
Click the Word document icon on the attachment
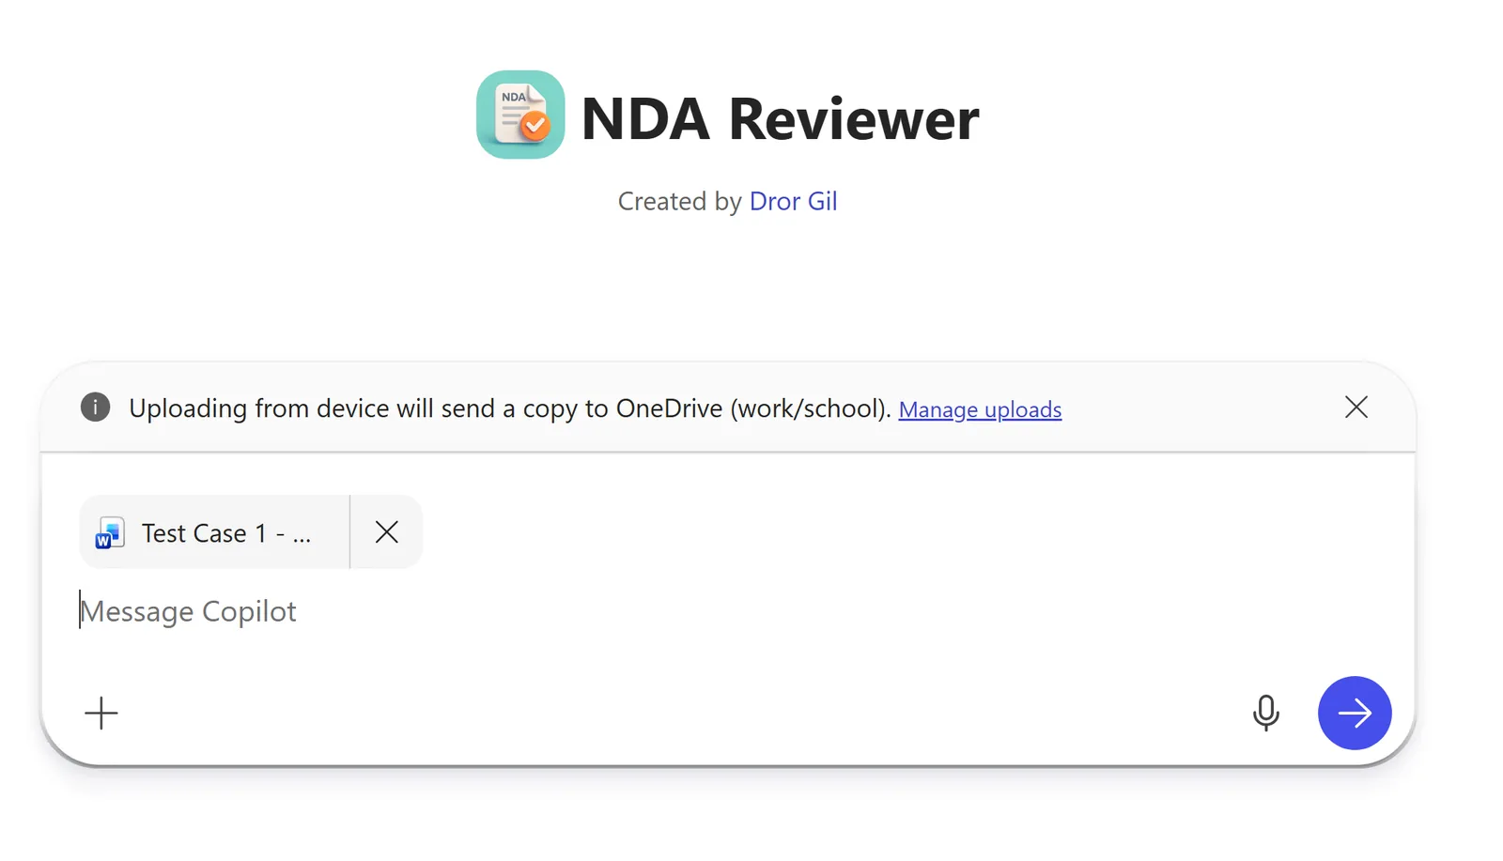tap(110, 534)
